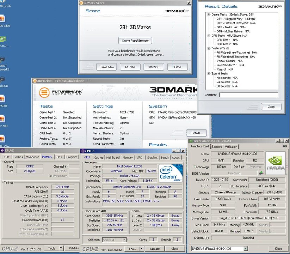Click the NVIDIA logo in GPU-Z
This screenshot has height=254, width=290.
click(x=276, y=163)
